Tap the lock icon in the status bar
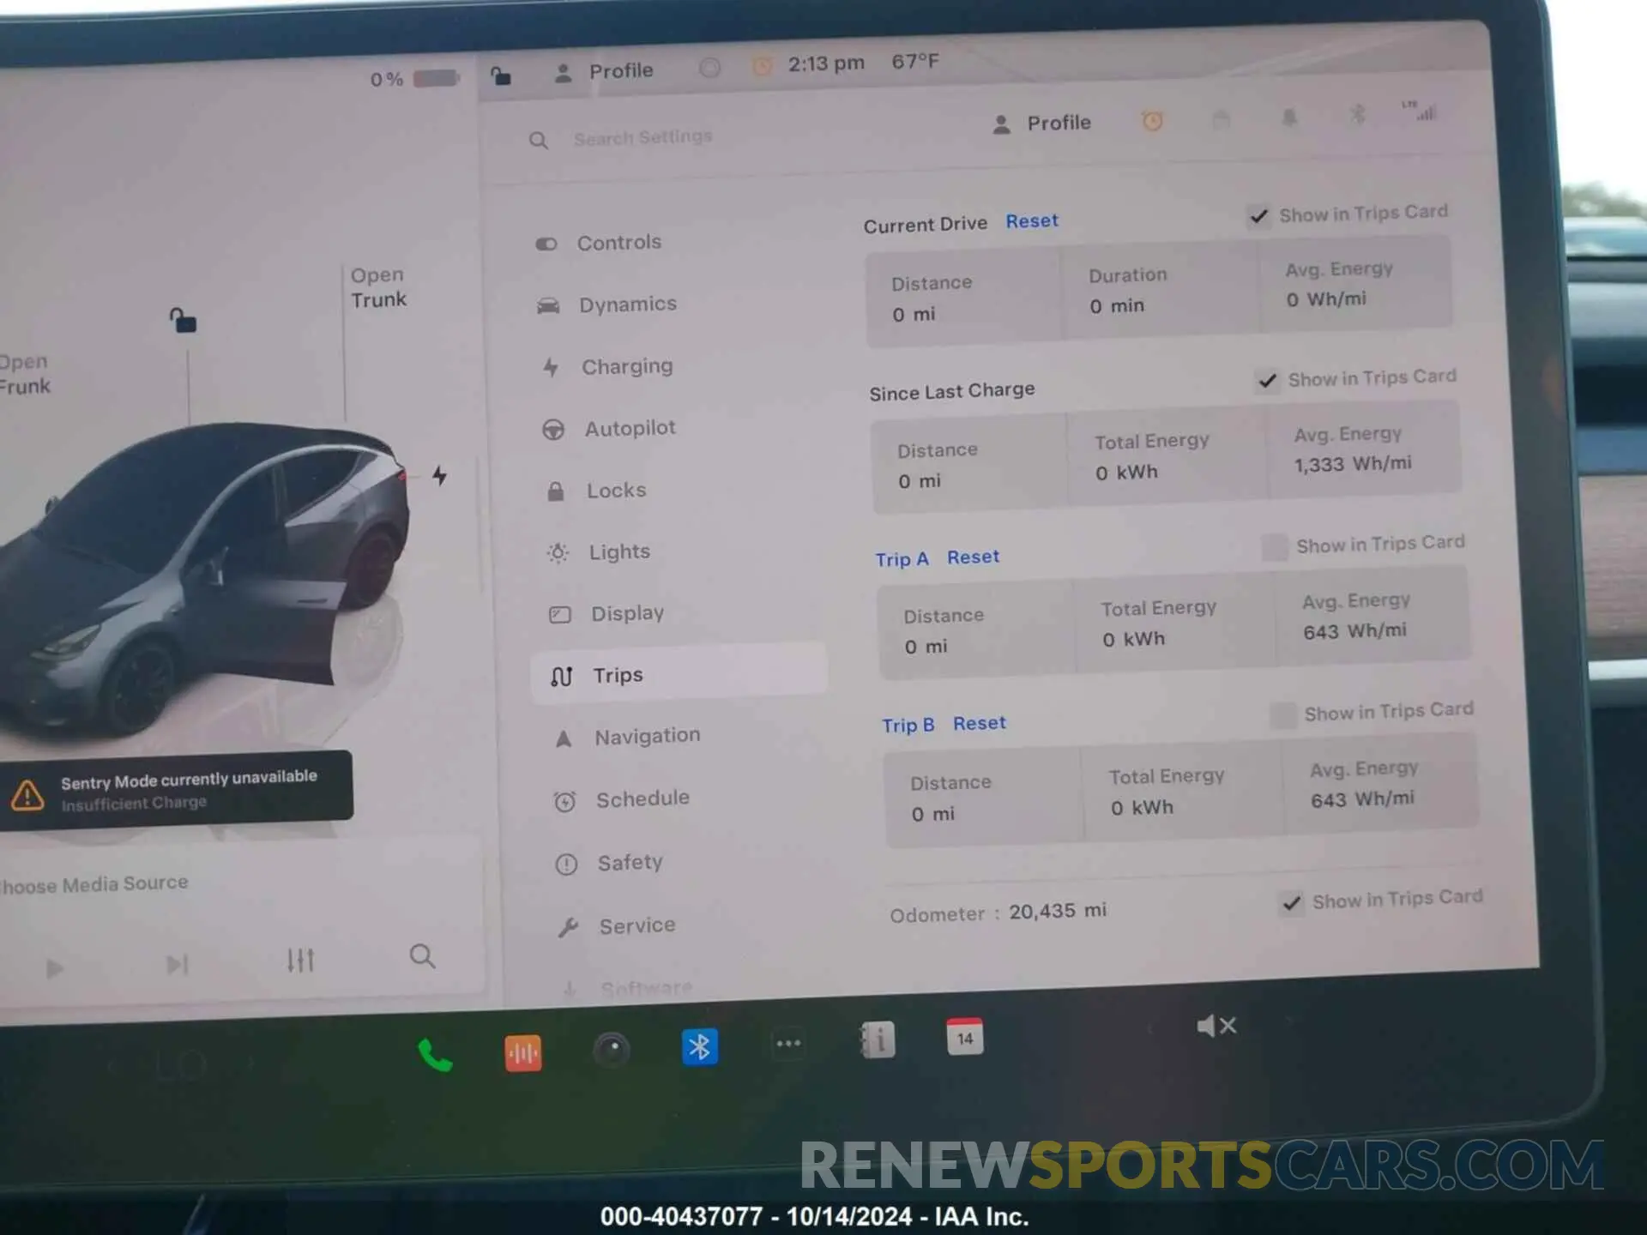 click(x=501, y=76)
